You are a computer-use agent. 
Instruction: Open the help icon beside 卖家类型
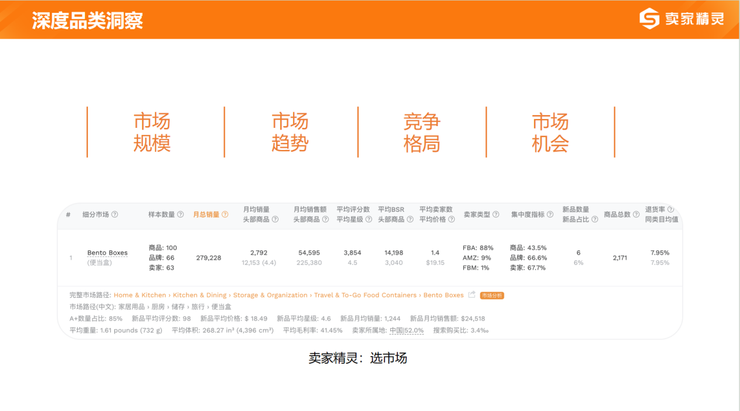(x=497, y=214)
